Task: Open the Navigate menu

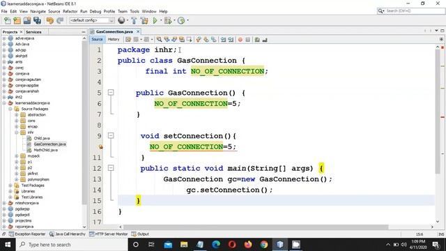Action: point(38,11)
